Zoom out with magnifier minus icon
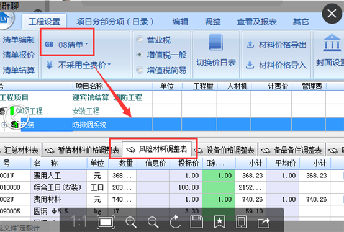 (153, 222)
